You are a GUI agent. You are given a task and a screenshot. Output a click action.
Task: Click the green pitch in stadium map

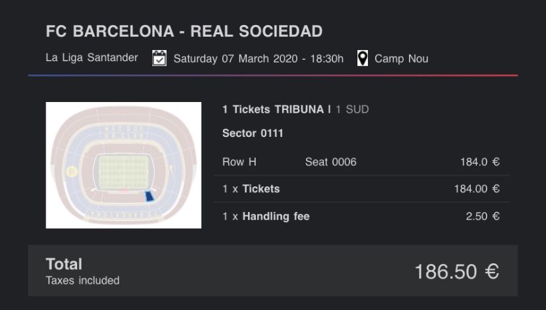point(123,170)
